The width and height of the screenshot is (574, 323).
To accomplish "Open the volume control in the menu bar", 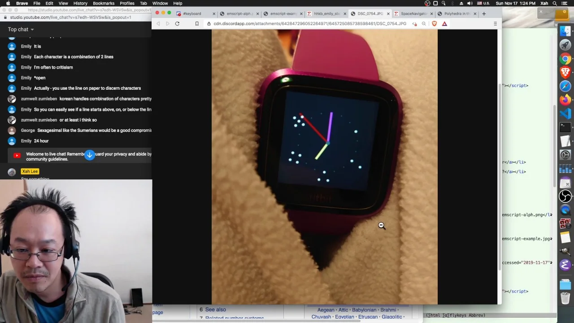I will (470, 3).
